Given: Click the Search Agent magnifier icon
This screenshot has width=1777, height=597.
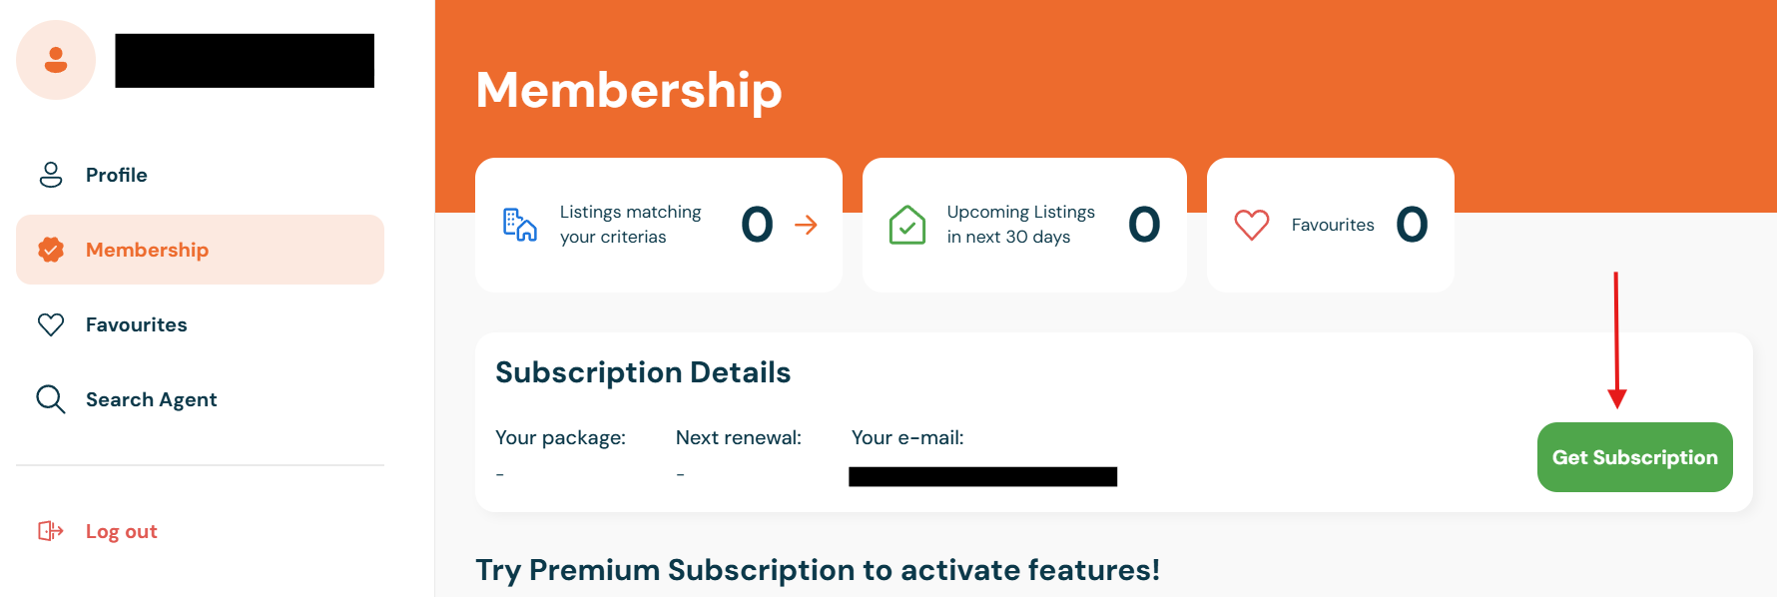Looking at the screenshot, I should pyautogui.click(x=51, y=399).
